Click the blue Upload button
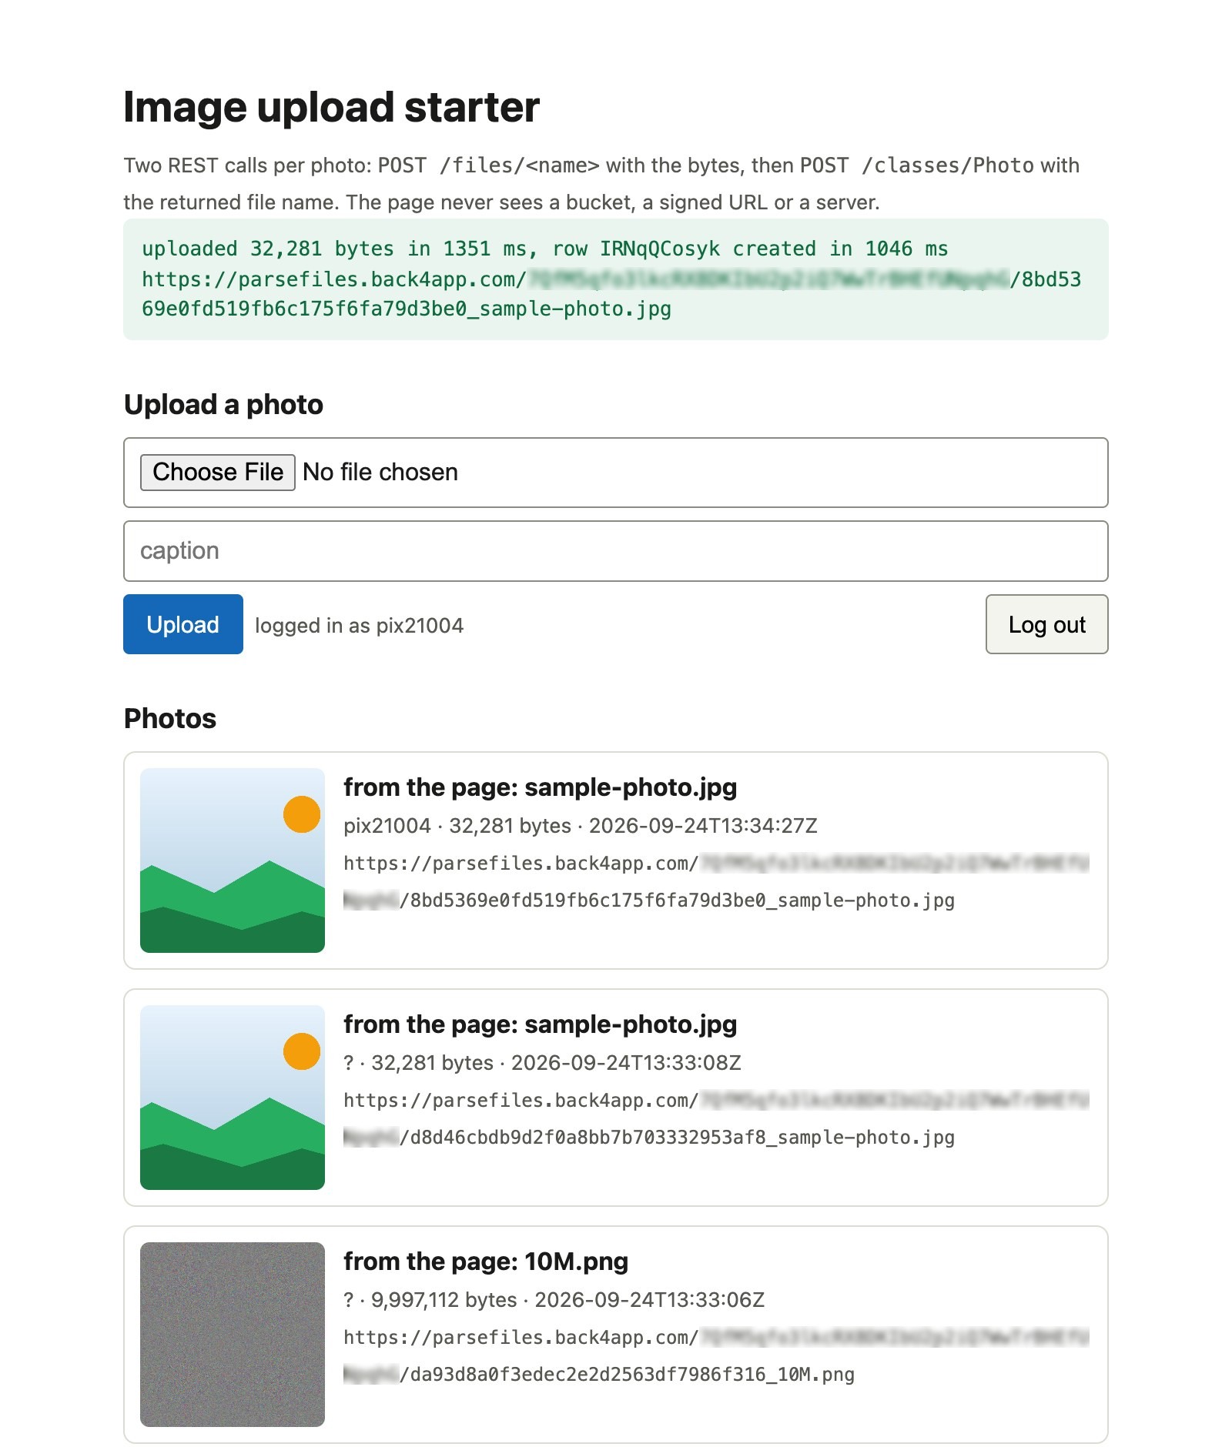 click(183, 624)
